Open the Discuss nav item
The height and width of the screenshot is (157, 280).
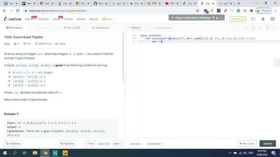click(94, 19)
